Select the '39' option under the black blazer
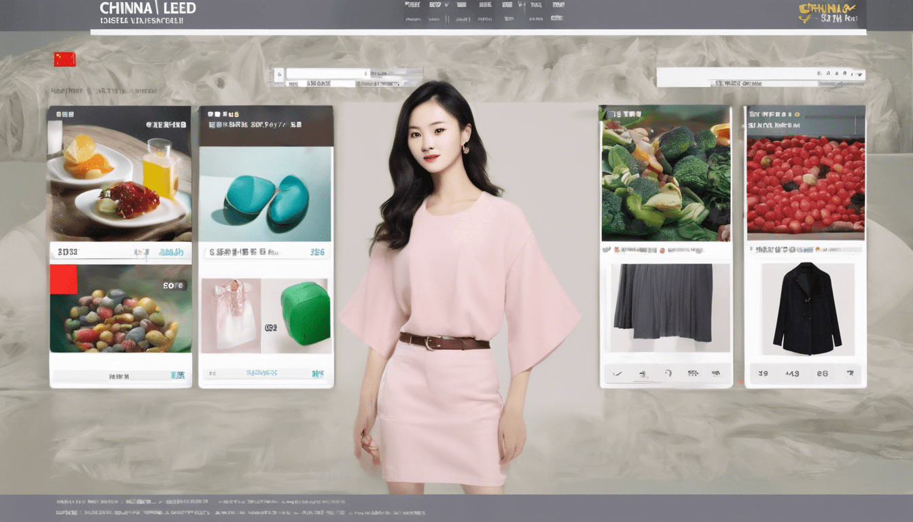Screen dimensions: 913x522 [x=763, y=374]
